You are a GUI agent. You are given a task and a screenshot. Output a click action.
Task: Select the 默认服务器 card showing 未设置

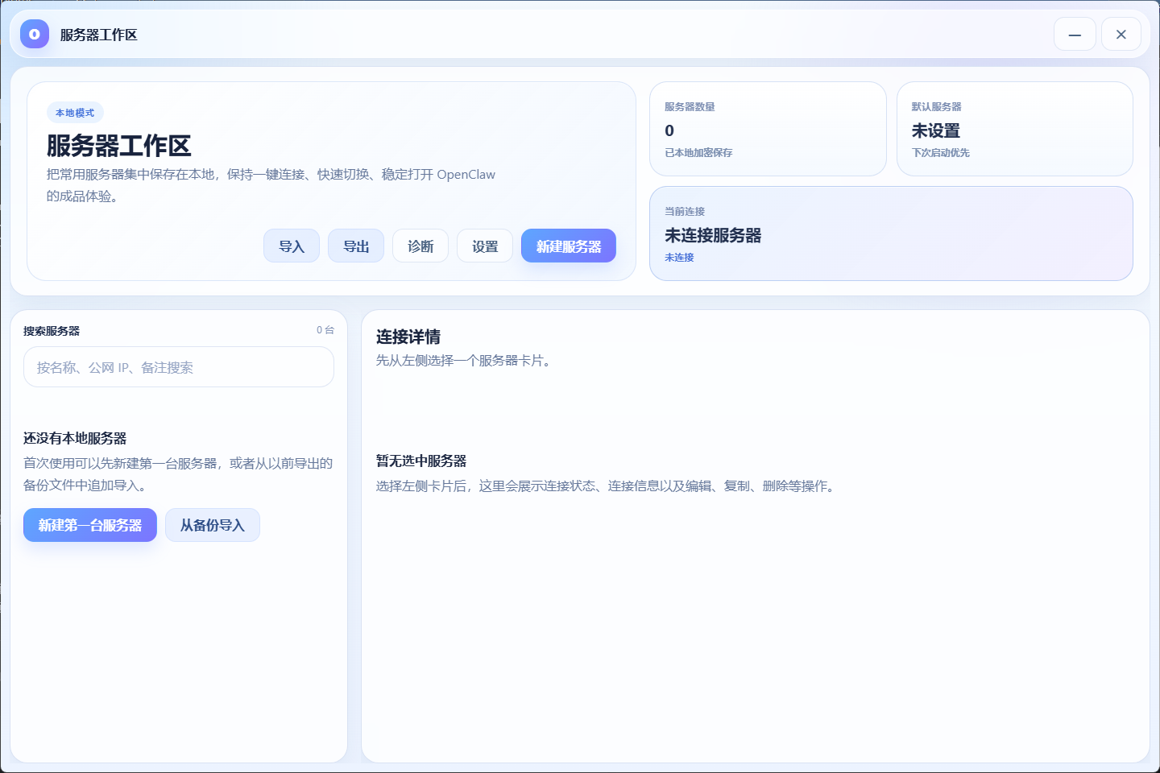pyautogui.click(x=1014, y=129)
